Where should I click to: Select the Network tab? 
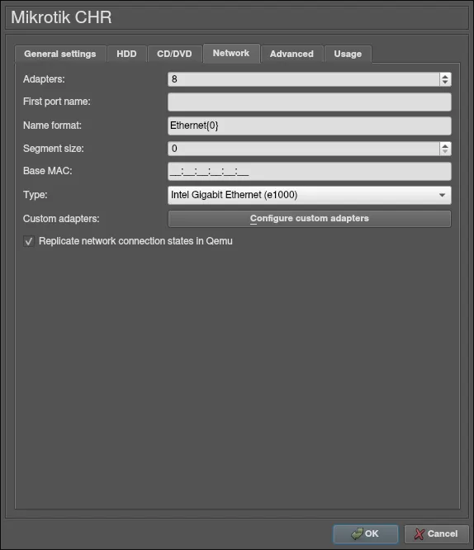point(231,54)
